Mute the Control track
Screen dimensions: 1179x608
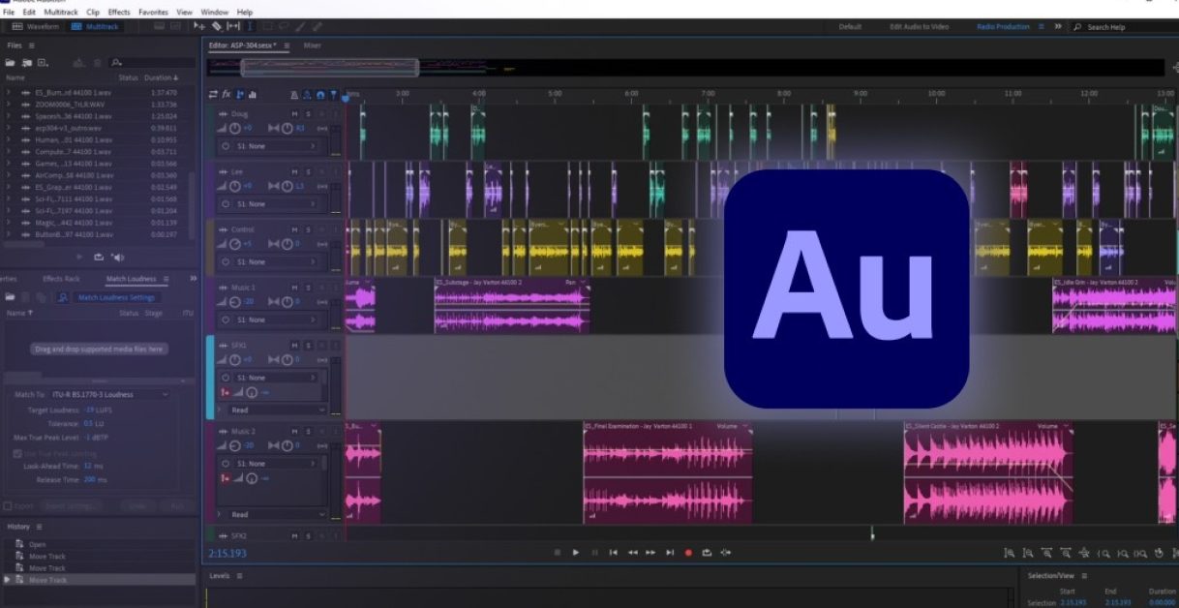[295, 229]
